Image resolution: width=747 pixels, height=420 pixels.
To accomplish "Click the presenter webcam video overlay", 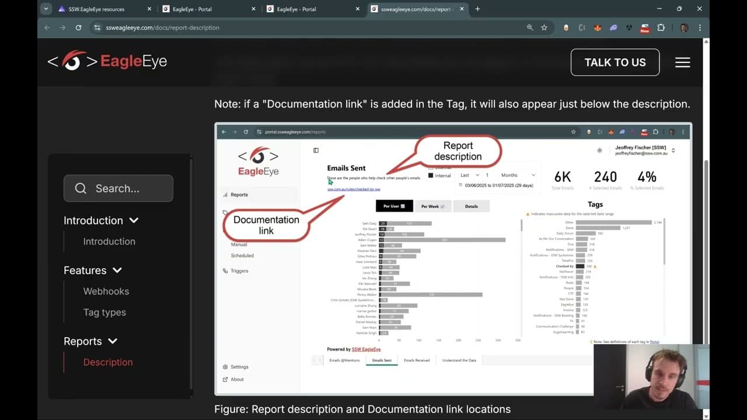I will click(x=651, y=378).
